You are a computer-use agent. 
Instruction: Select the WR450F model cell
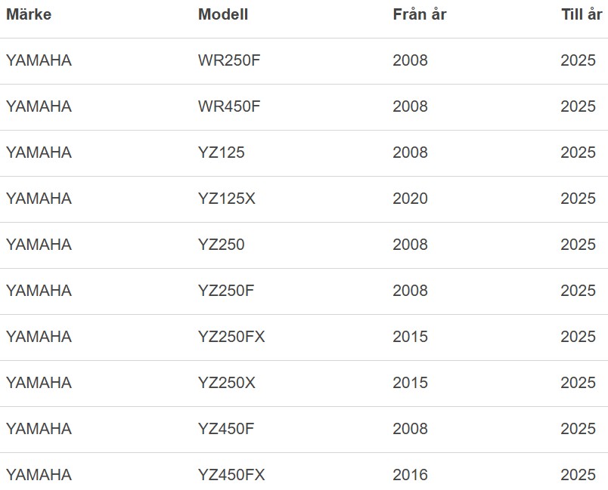click(229, 106)
